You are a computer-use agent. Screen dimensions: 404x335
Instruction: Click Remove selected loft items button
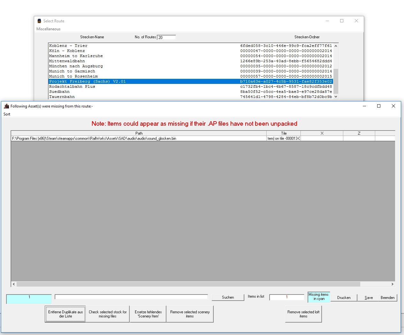click(x=303, y=314)
